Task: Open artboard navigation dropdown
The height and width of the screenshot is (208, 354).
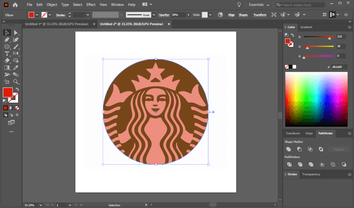Action: pos(70,205)
